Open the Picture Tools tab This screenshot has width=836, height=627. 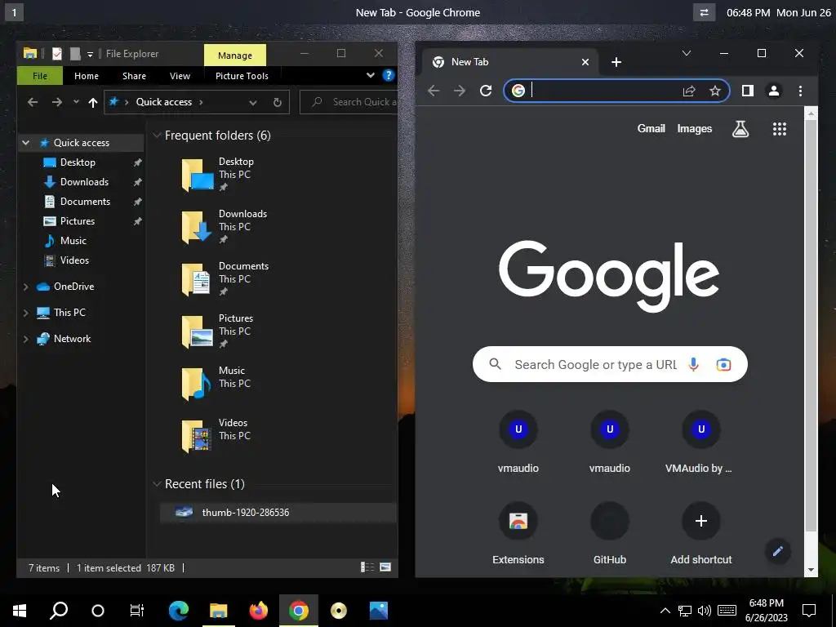[x=242, y=76]
